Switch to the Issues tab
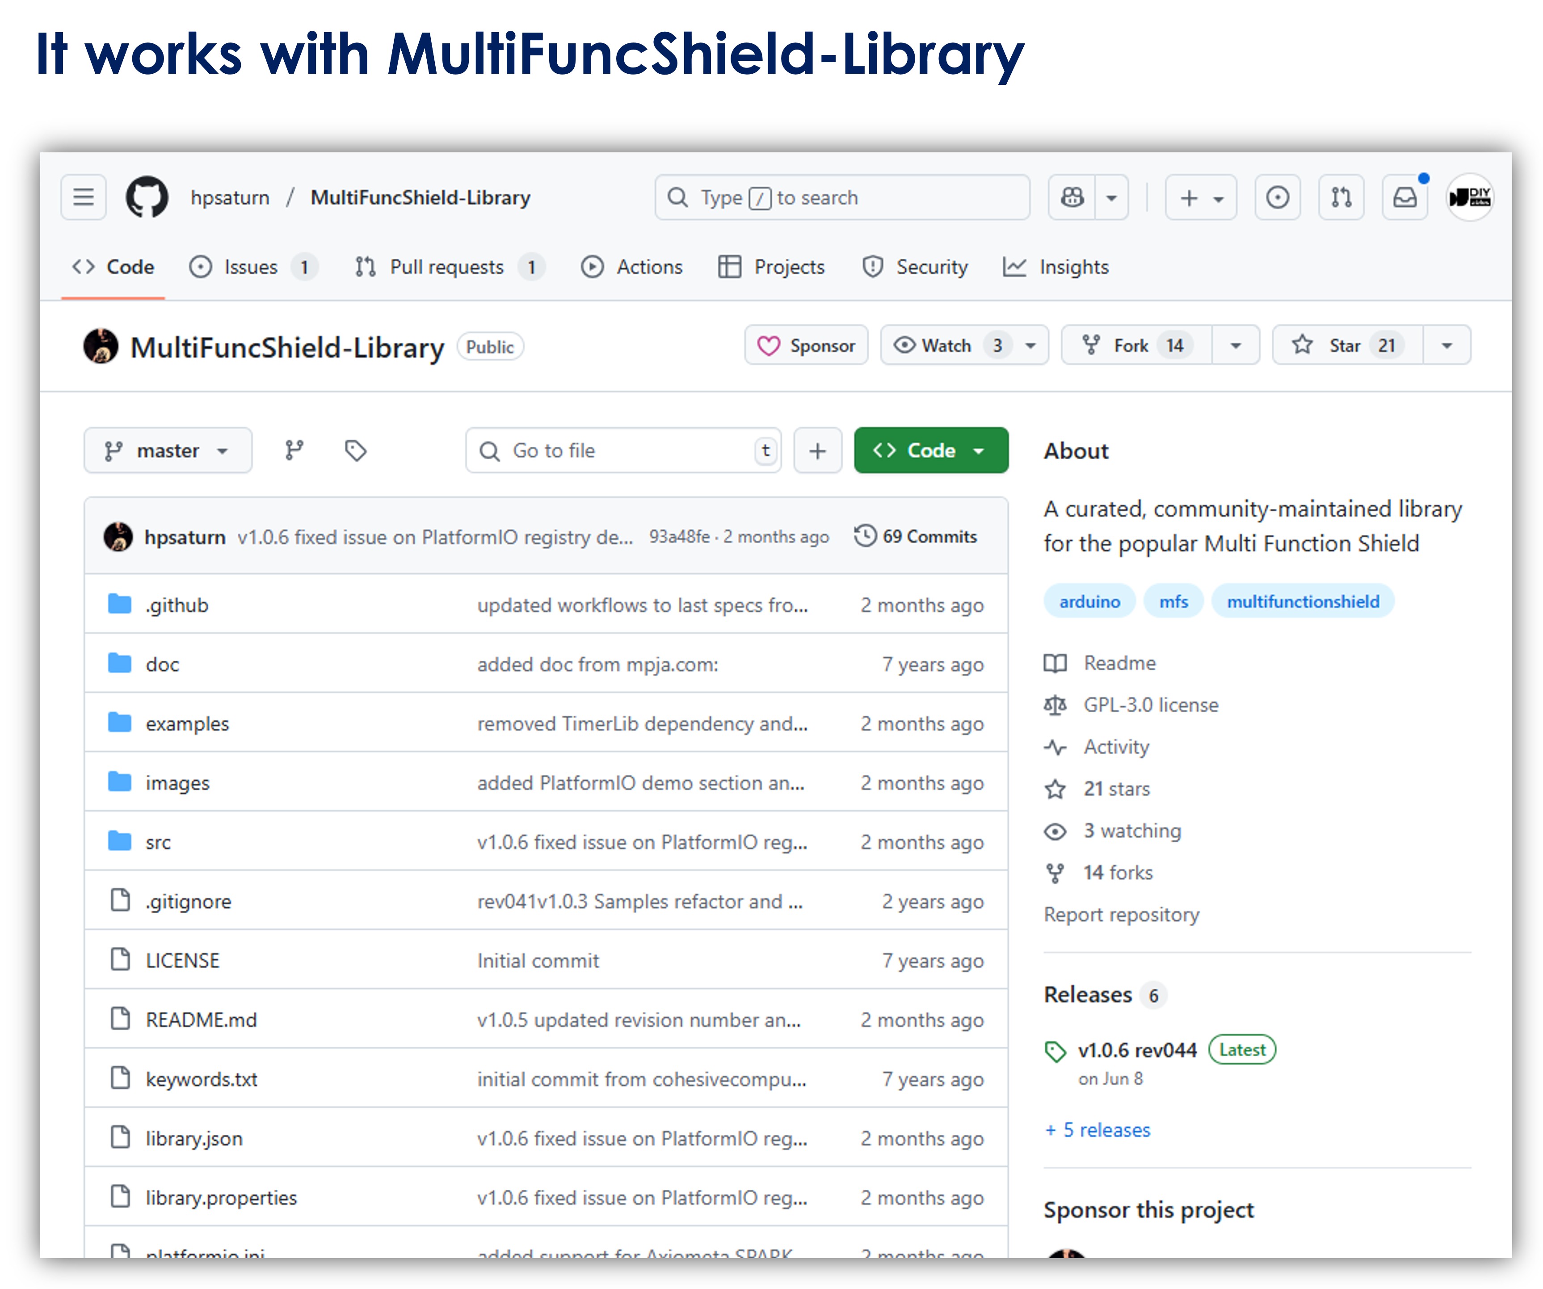This screenshot has height=1289, width=1543. tap(251, 267)
